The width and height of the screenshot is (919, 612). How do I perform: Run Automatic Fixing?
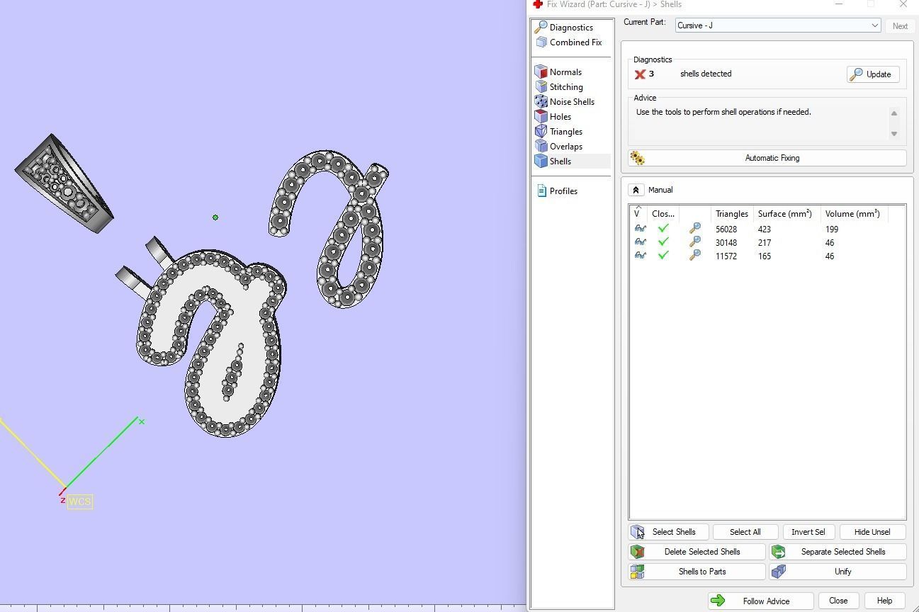767,158
